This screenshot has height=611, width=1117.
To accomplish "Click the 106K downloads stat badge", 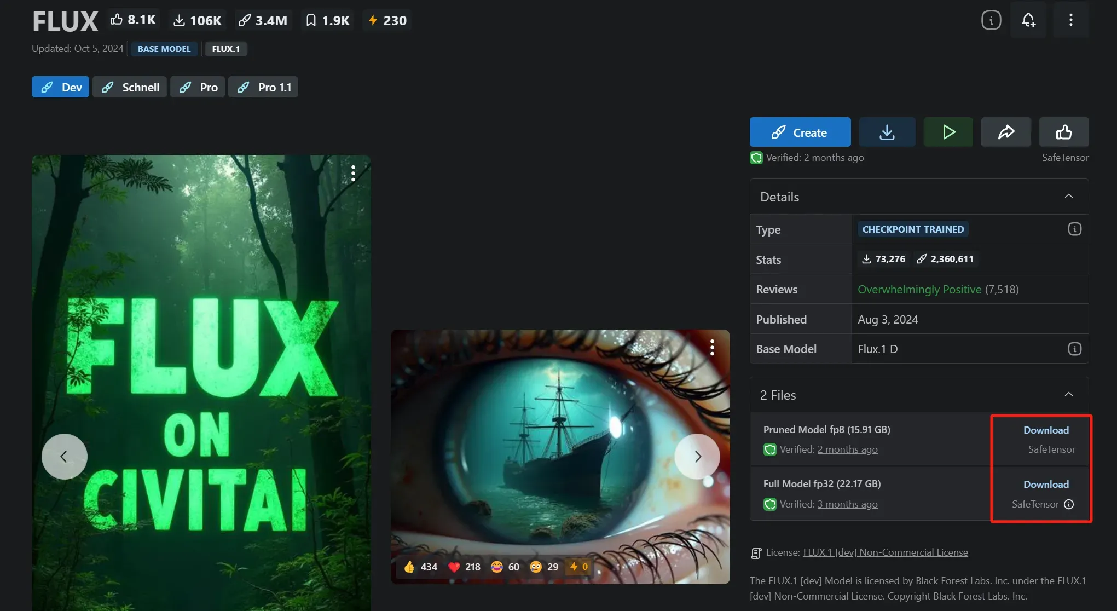I will 198,20.
